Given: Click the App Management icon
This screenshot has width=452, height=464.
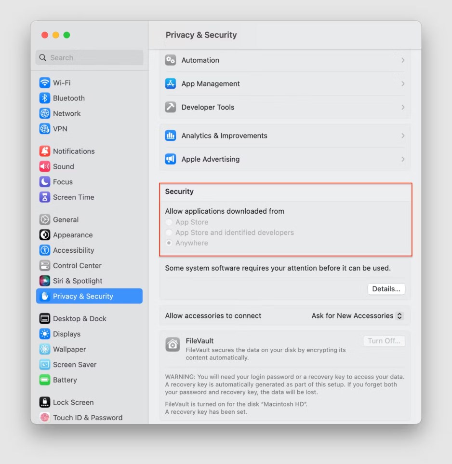Looking at the screenshot, I should coord(171,84).
